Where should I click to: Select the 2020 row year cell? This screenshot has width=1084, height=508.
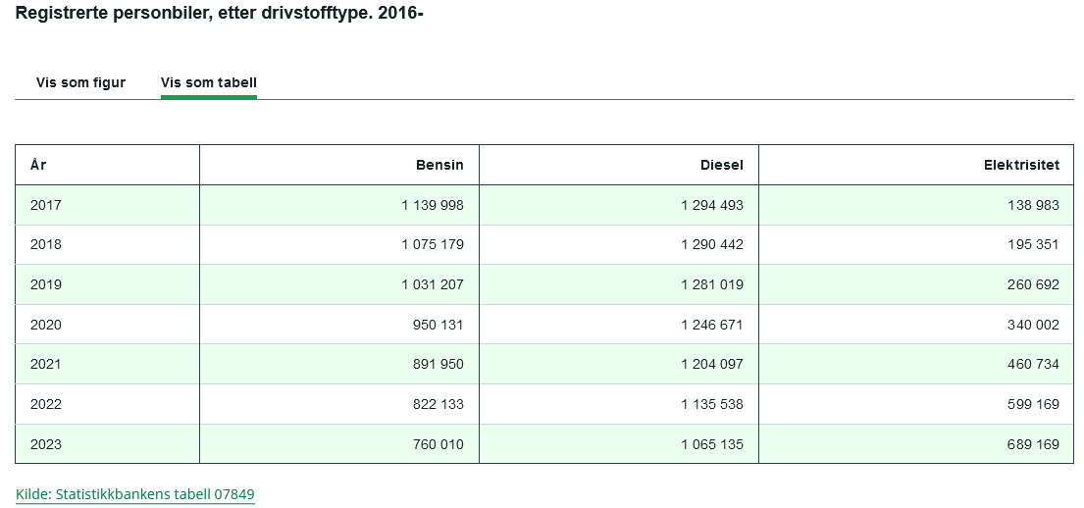[107, 325]
